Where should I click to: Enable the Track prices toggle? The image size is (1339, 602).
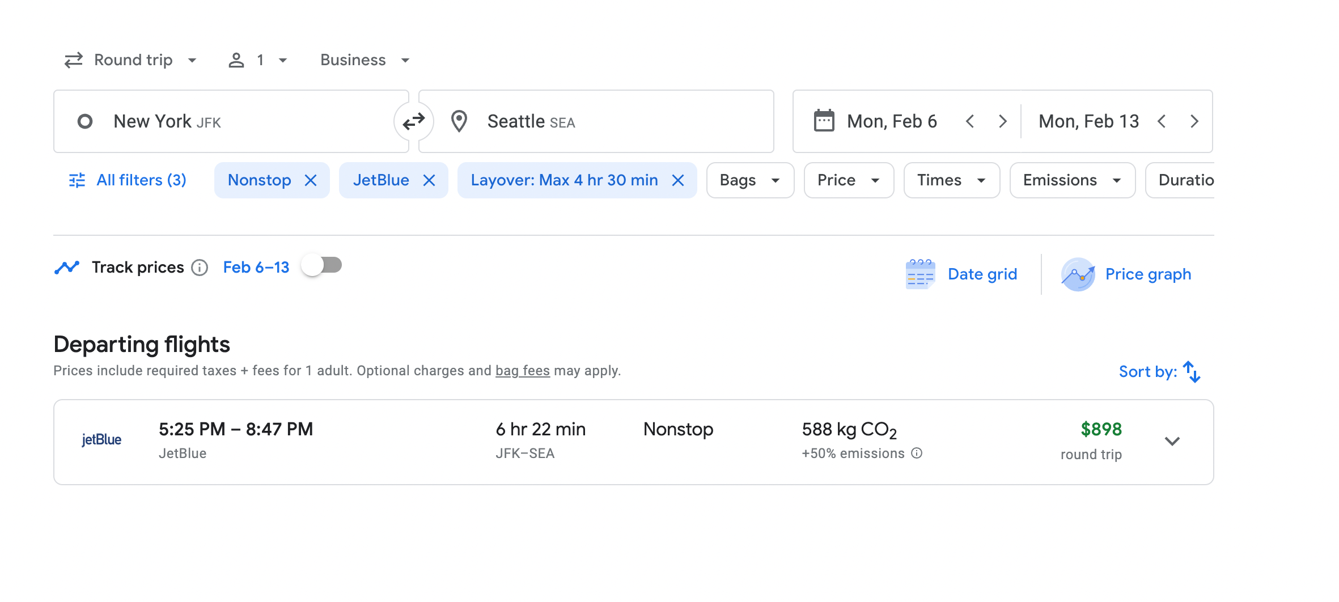321,265
